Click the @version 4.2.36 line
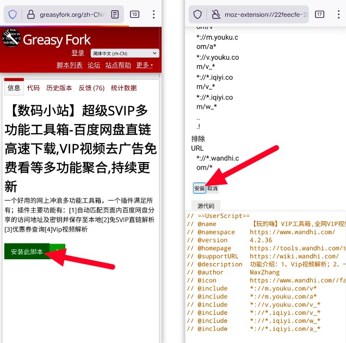Image resolution: width=346 pixels, height=343 pixels. pyautogui.click(x=230, y=240)
